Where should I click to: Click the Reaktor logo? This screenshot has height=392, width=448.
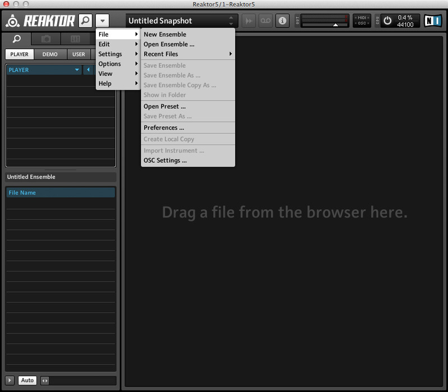click(40, 21)
